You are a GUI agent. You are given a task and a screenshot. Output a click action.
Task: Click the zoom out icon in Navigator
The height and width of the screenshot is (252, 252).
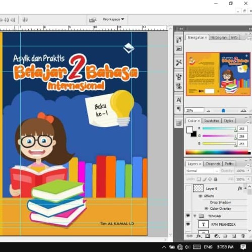tap(208, 111)
